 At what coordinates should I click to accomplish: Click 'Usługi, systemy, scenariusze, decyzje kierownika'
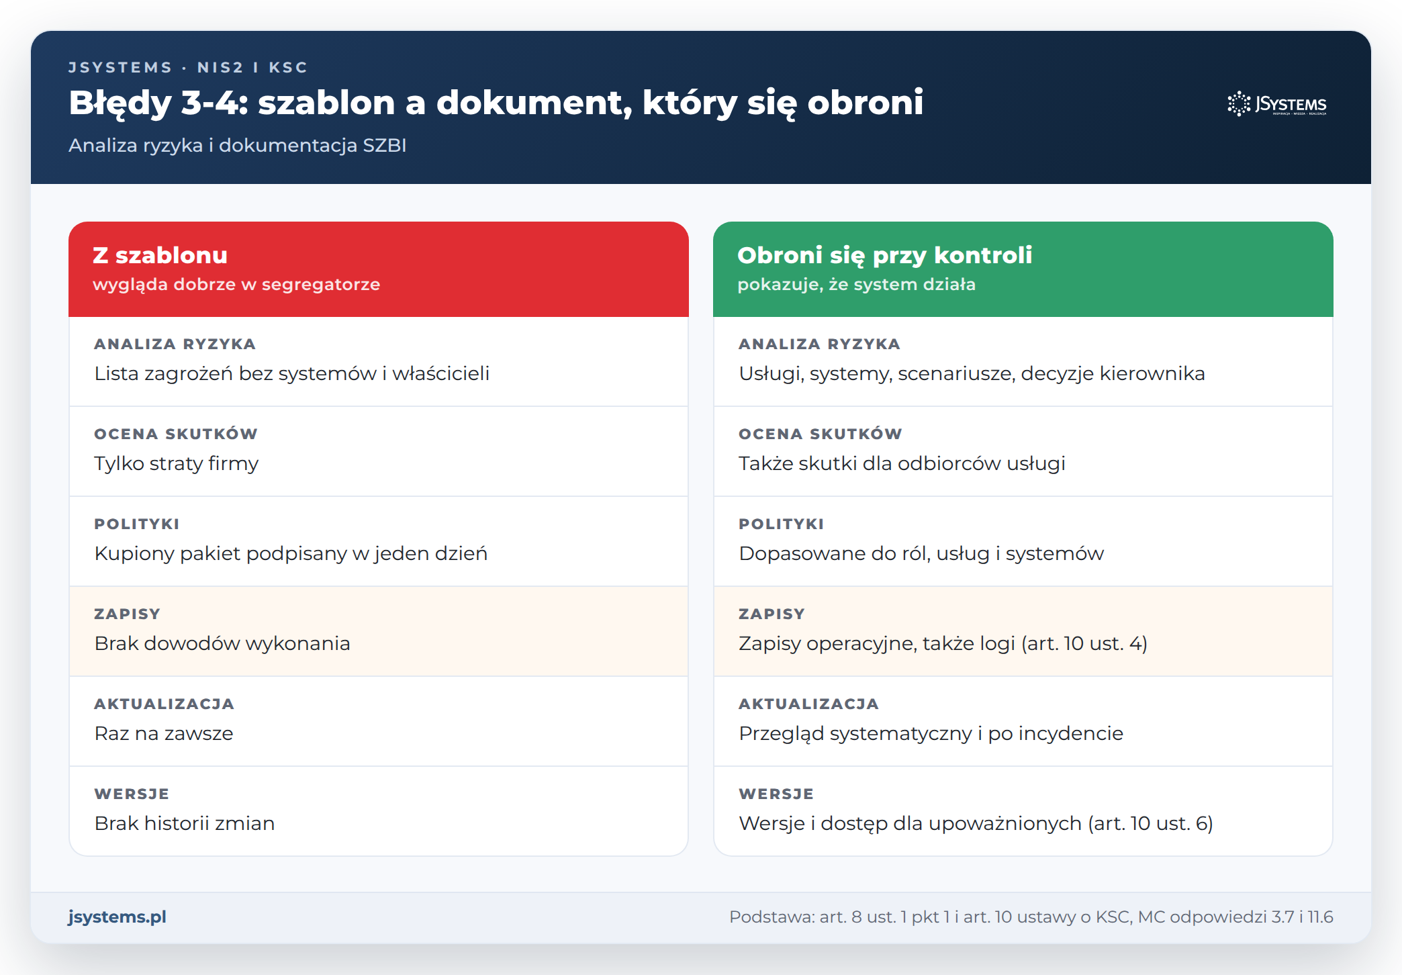coord(972,373)
